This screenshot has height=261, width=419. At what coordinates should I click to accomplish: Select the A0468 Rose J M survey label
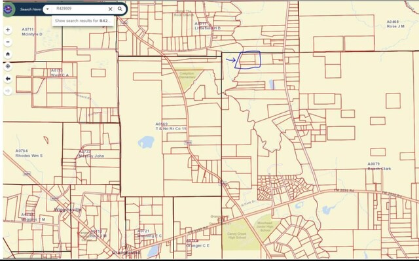(x=395, y=24)
